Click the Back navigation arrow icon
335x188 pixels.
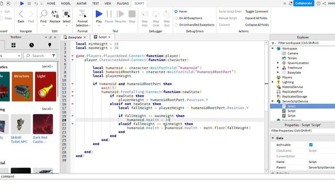(x=21, y=14)
